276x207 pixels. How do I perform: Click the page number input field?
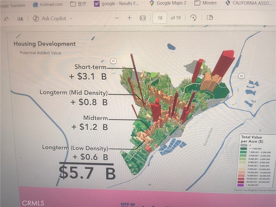tap(160, 18)
